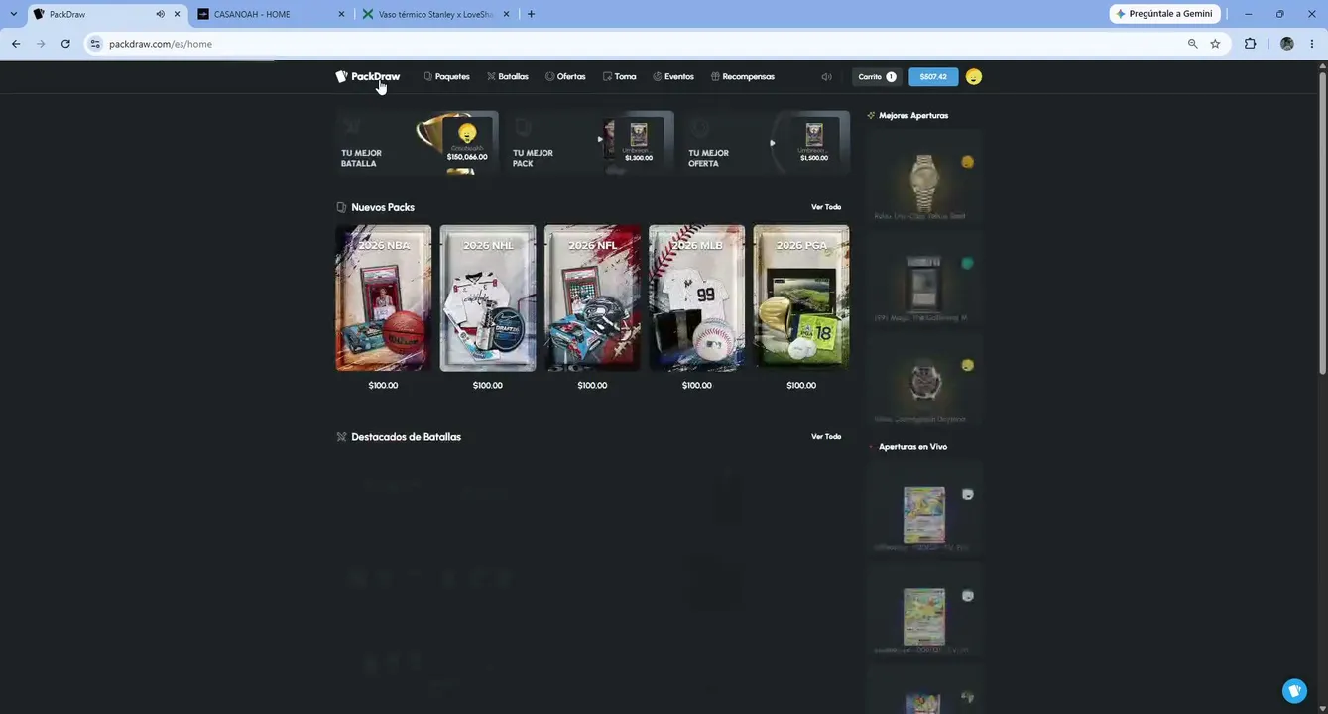Open the 2026 PGA pack
This screenshot has height=714, width=1328.
click(x=801, y=297)
